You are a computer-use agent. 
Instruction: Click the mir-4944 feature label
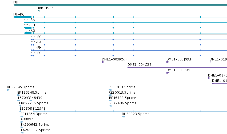point(46,8)
